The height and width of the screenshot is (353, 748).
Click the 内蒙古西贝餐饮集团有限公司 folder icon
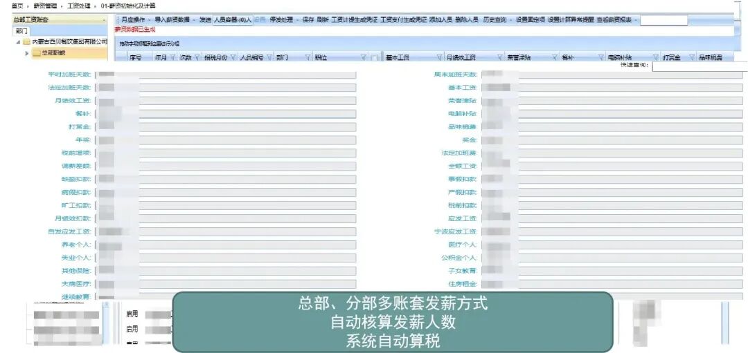[27, 42]
